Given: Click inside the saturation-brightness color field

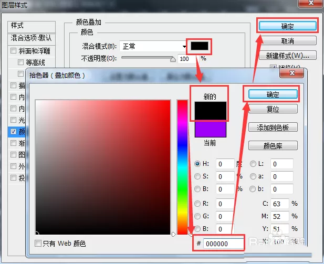Looking at the screenshot, I should coord(103,167).
